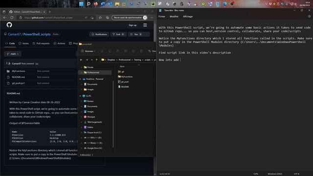Open Nouveau dropdown in File Explorer
This screenshot has height=176, width=313.
[88, 51]
